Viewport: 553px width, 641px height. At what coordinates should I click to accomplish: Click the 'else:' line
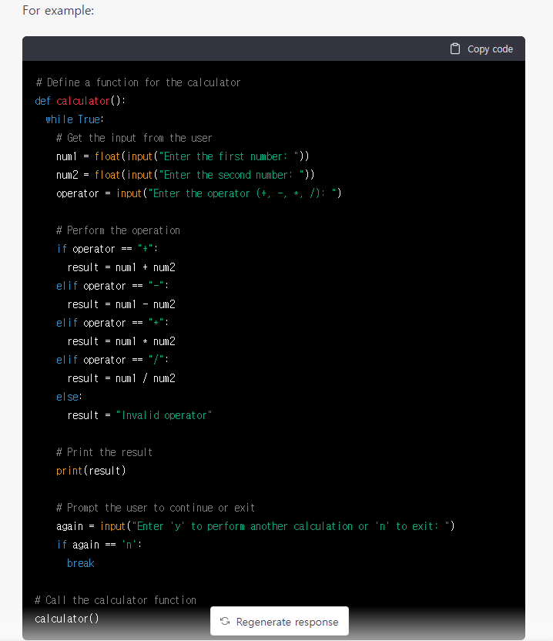(69, 397)
